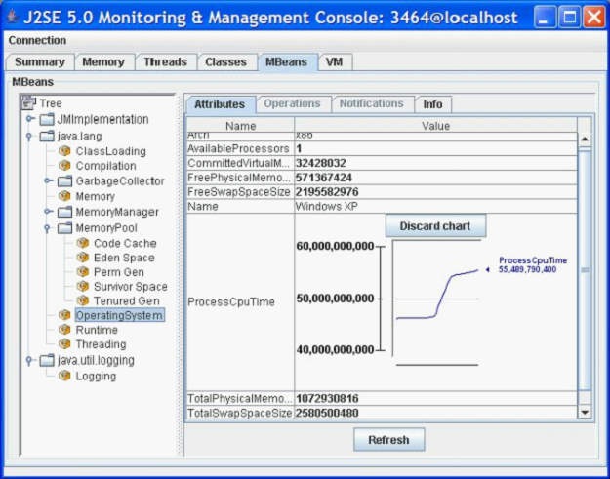Collapse the java.util.logging node

click(x=29, y=360)
